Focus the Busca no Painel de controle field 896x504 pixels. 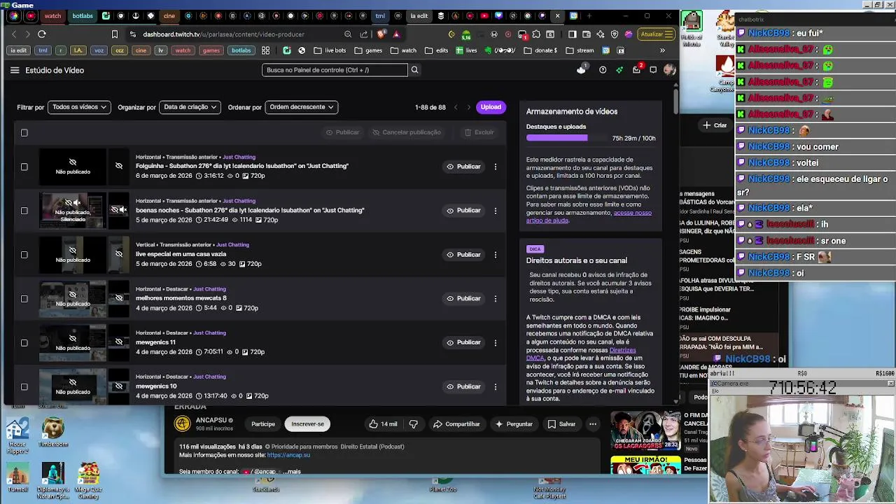pyautogui.click(x=335, y=70)
